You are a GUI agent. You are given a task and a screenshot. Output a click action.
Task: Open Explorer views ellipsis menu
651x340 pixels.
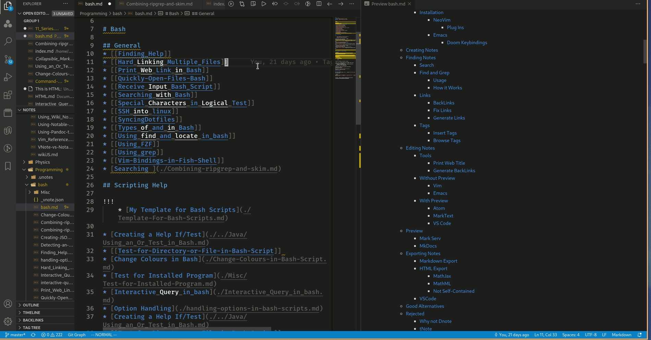coord(65,4)
